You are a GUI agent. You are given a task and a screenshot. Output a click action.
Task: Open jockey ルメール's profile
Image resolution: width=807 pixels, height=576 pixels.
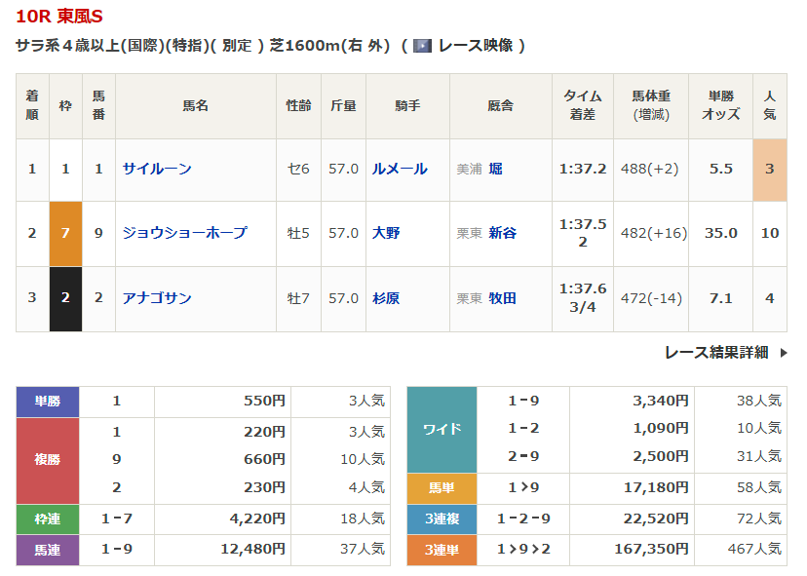point(399,169)
